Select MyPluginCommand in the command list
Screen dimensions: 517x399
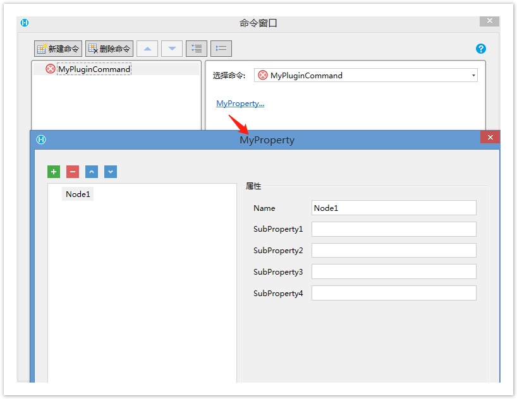point(94,69)
